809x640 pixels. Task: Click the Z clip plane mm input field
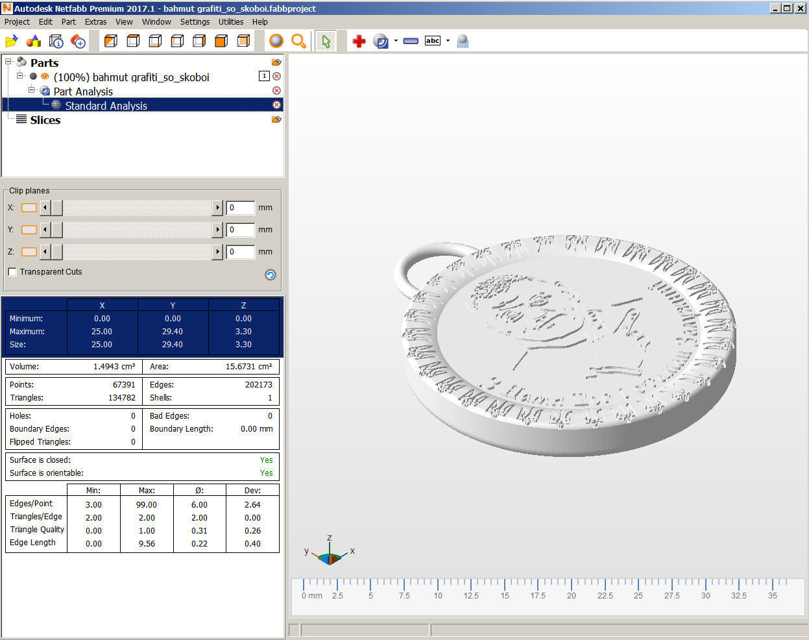click(240, 252)
